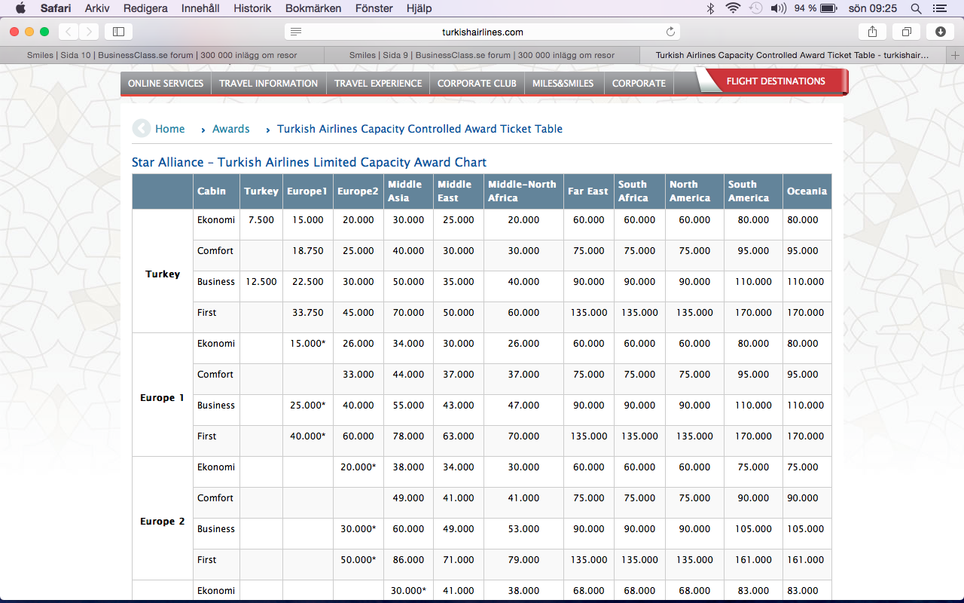Open the Downloads arrow icon
964x603 pixels.
click(x=940, y=32)
